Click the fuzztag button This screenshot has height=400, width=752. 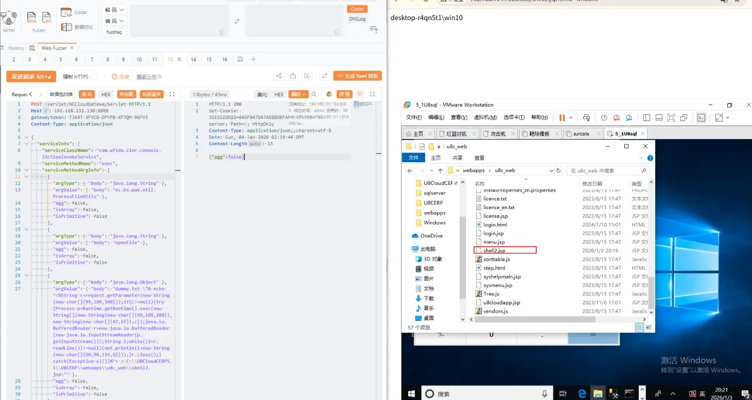tap(114, 32)
